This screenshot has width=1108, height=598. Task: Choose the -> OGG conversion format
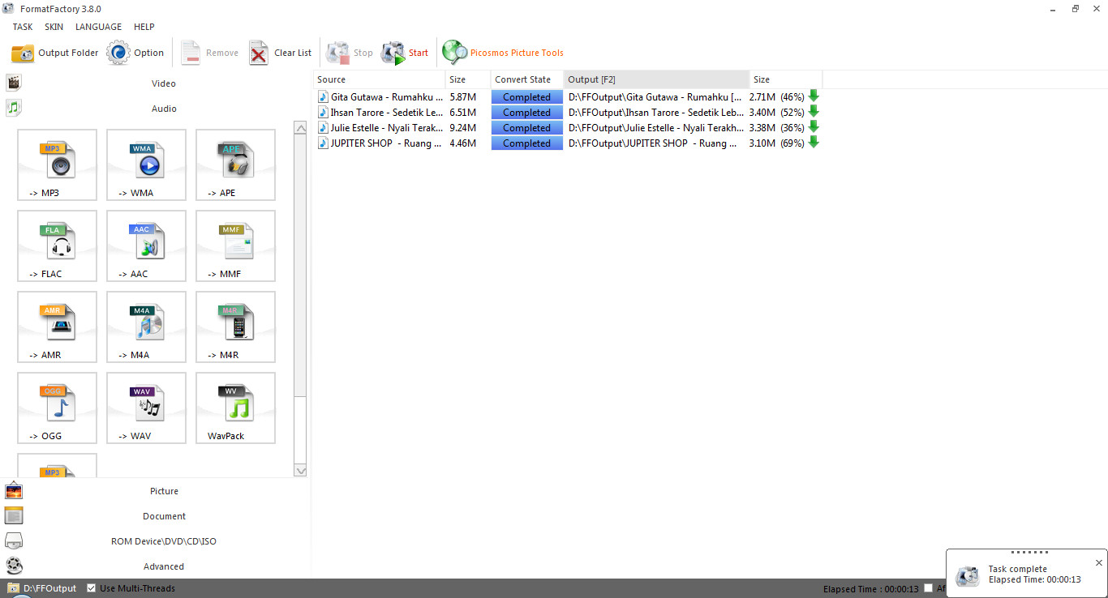[57, 408]
